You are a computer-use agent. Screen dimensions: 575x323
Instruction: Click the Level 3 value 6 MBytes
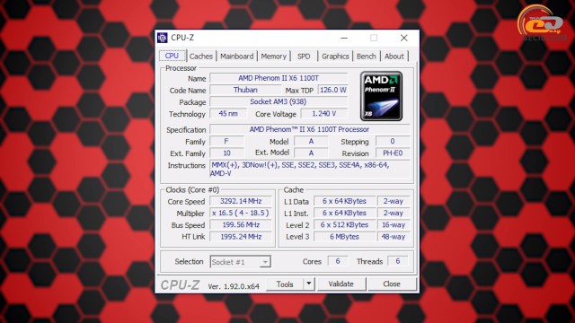click(344, 237)
